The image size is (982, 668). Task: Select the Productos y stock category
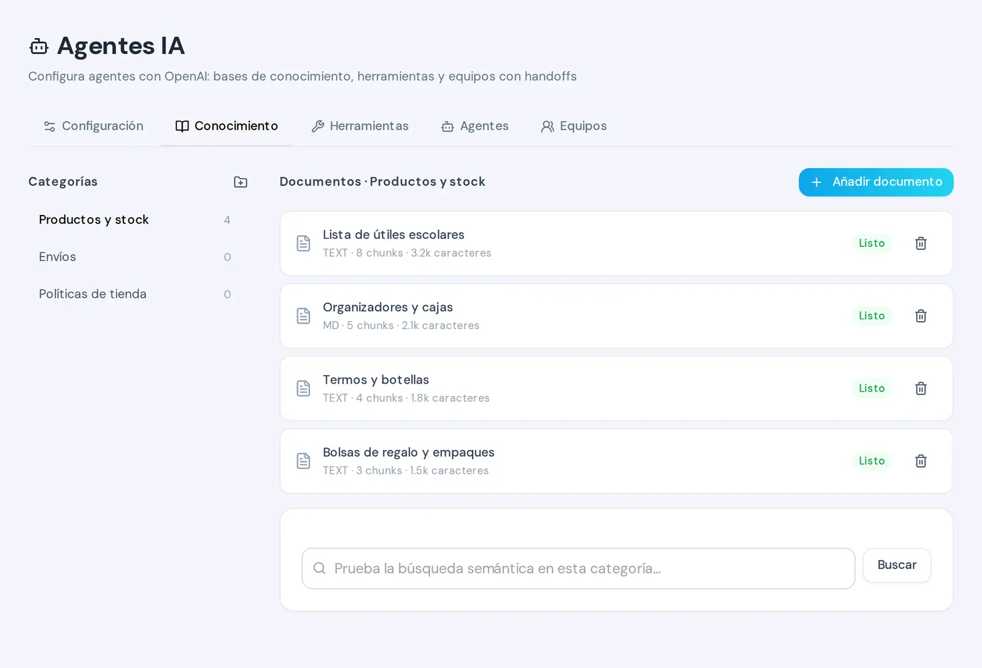click(135, 220)
